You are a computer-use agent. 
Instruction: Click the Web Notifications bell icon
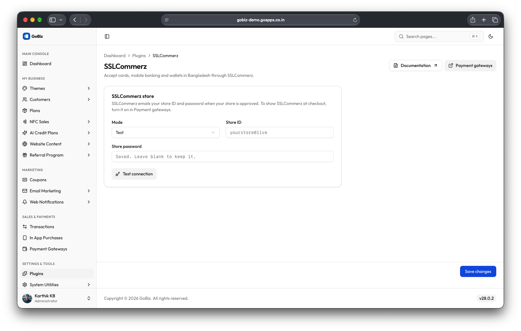pyautogui.click(x=25, y=202)
